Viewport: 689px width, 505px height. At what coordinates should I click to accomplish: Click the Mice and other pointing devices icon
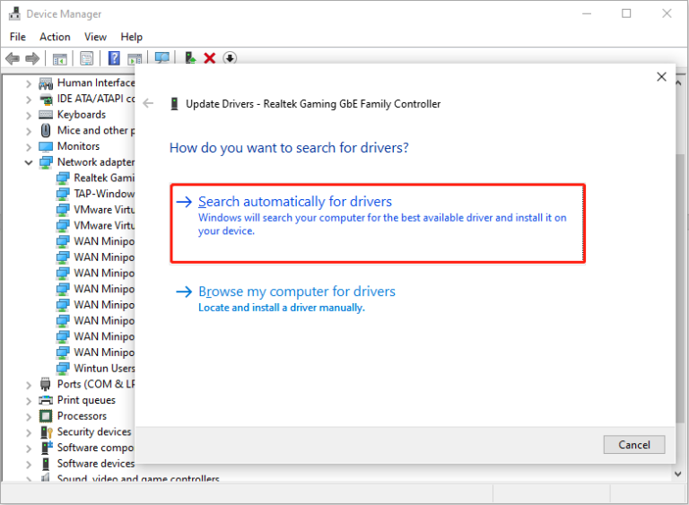point(46,131)
